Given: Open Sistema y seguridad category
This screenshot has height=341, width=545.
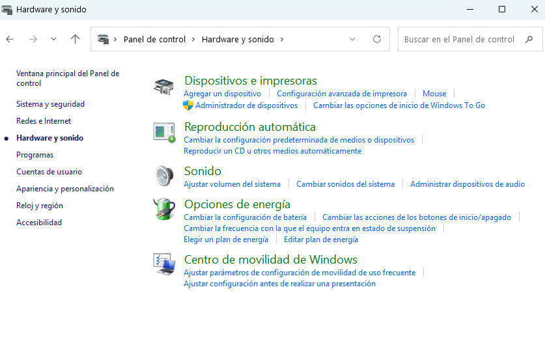Looking at the screenshot, I should (50, 104).
